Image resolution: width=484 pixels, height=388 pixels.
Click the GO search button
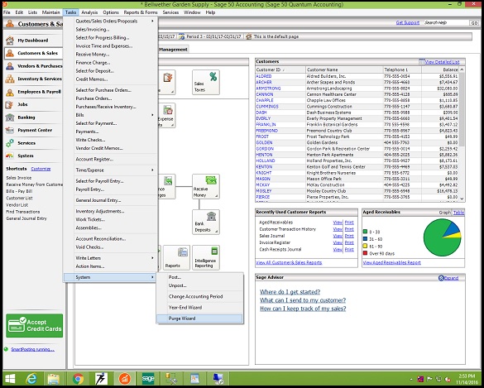point(474,23)
